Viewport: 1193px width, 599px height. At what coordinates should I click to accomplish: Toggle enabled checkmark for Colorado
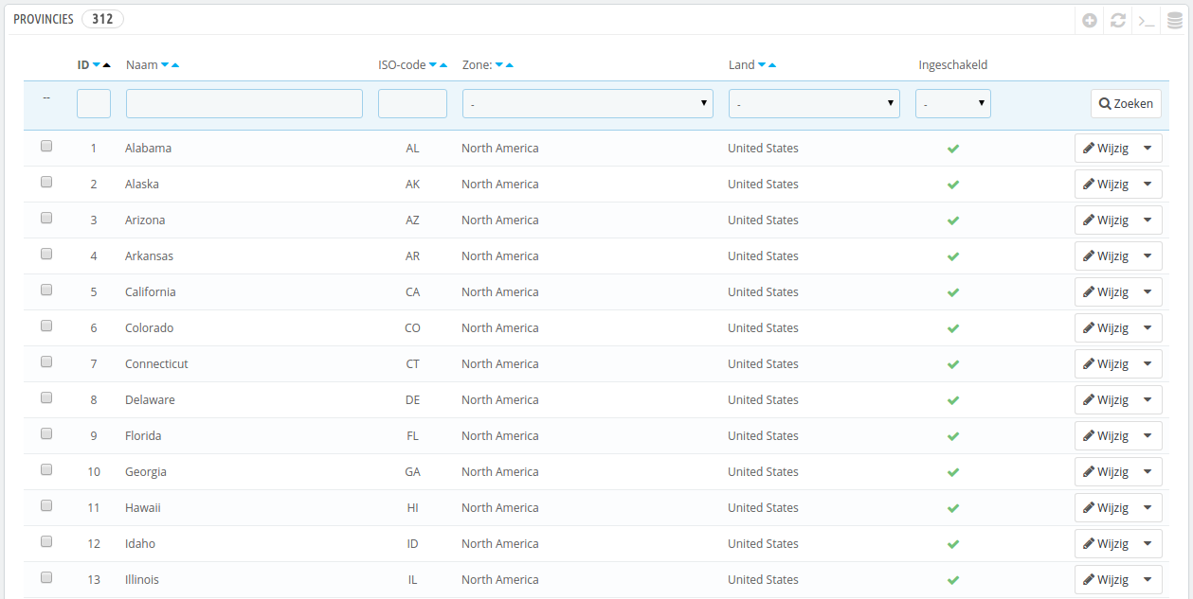tap(953, 328)
